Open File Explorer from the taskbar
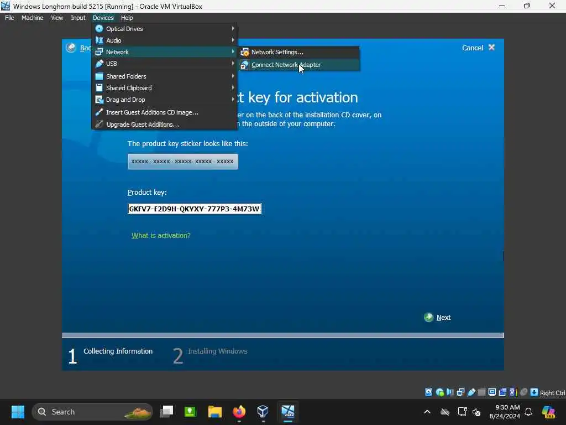The height and width of the screenshot is (425, 566). (x=215, y=412)
